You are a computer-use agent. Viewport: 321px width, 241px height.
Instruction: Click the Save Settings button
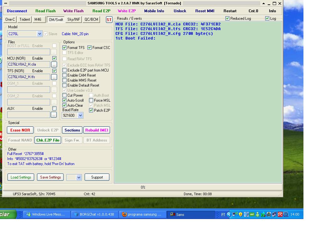(x=50, y=178)
